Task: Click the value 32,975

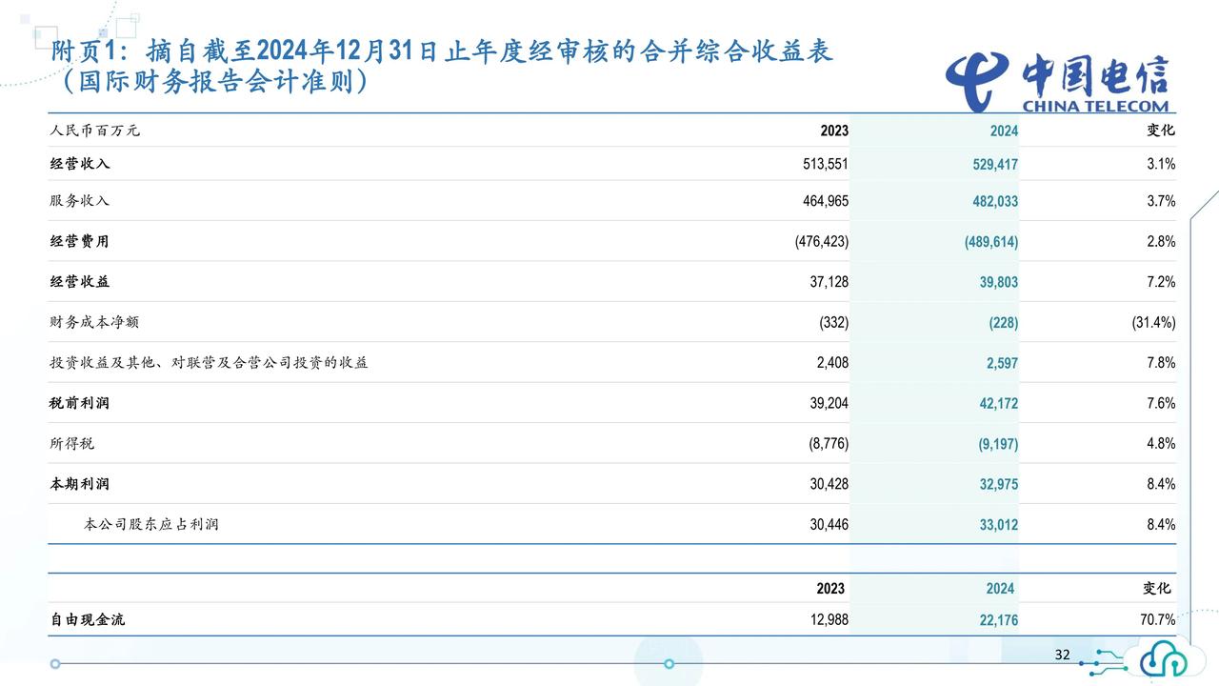Action: pyautogui.click(x=999, y=484)
